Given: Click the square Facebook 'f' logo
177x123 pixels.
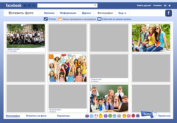Looking at the screenshot, I should click(169, 13).
